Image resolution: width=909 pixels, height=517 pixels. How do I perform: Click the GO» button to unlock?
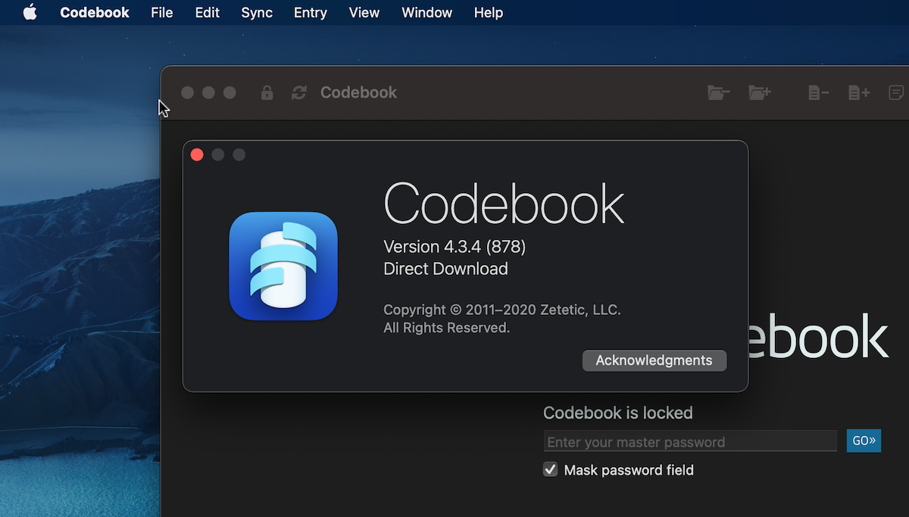[864, 441]
